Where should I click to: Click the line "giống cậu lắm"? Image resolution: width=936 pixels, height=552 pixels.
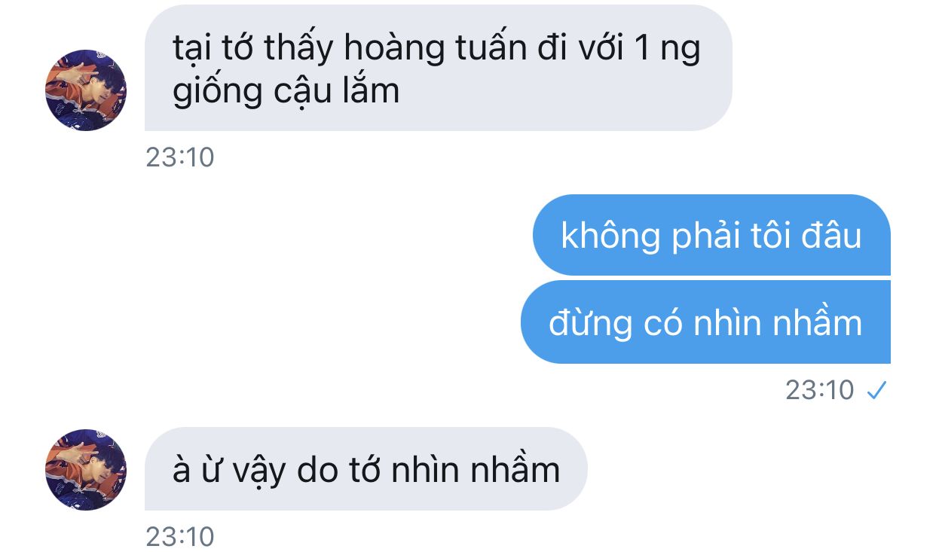click(286, 92)
